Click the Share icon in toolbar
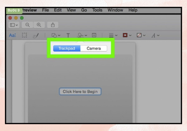This screenshot has height=131, width=187. point(53,25)
